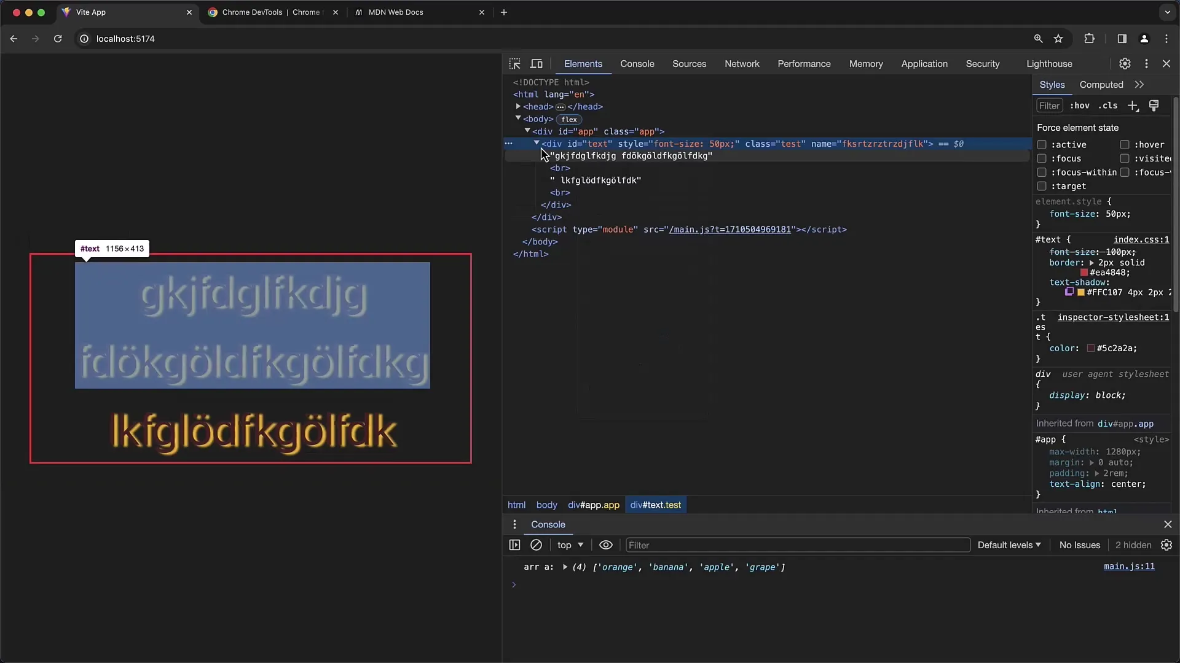Open the inspector-stylesheet:1 link
The width and height of the screenshot is (1180, 663).
point(1113,317)
